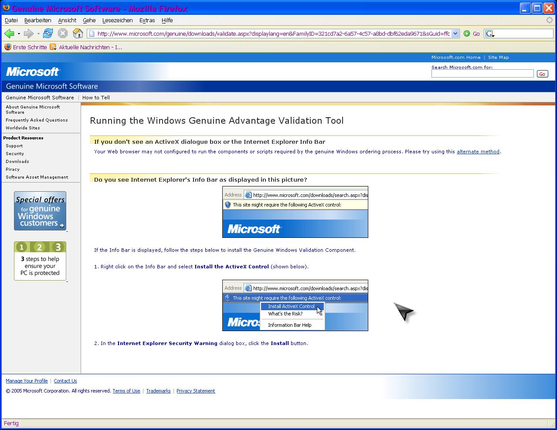
Task: Click the Search Microsoft.com input field
Action: (482, 74)
